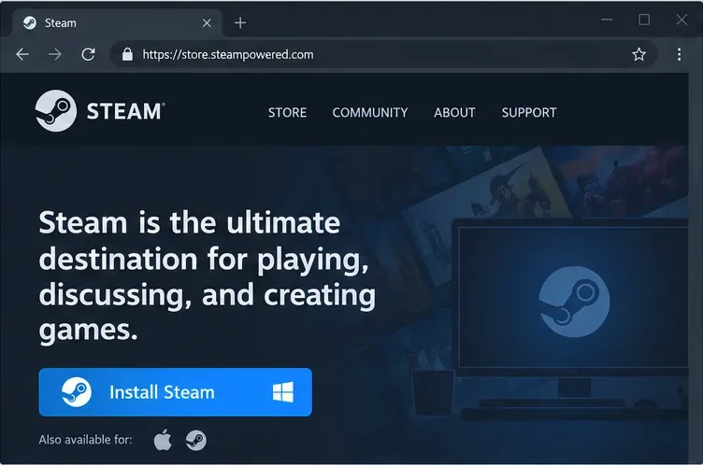The width and height of the screenshot is (703, 465).
Task: Open the STORE menu
Action: click(x=287, y=112)
